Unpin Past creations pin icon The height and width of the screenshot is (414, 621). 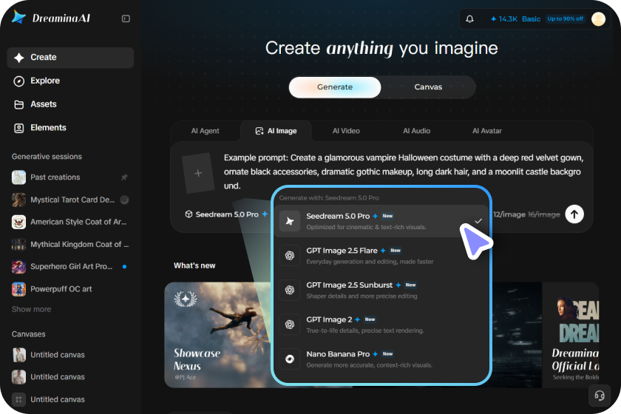(124, 177)
